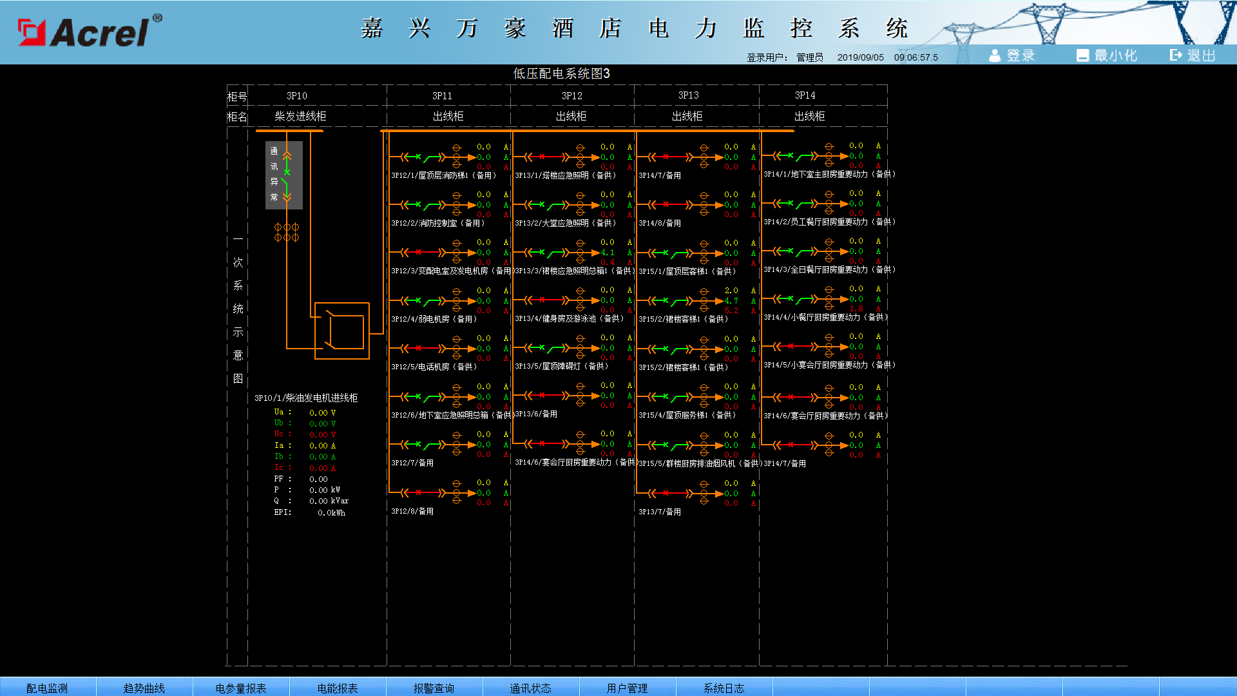Viewport: 1237px width, 696px height.
Task: Toggle breaker for 3P13/1/塔楼应急照明
Action: [x=546, y=157]
